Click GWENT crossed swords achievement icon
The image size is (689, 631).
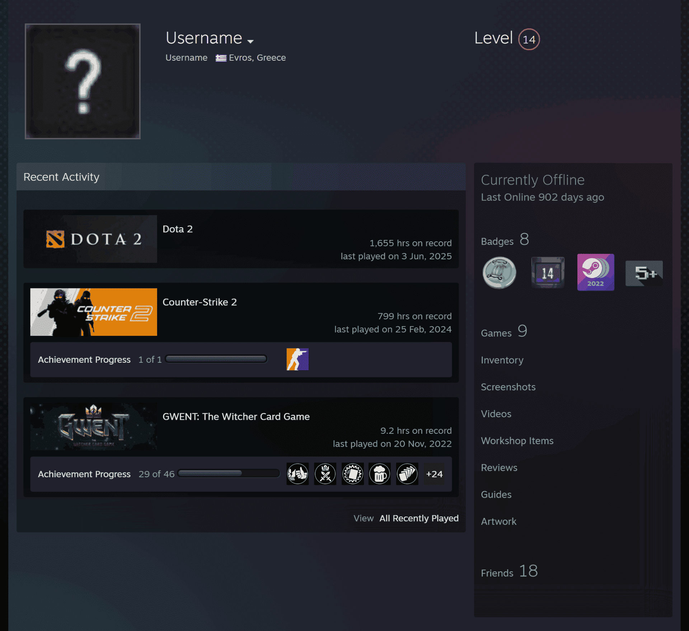(x=325, y=474)
